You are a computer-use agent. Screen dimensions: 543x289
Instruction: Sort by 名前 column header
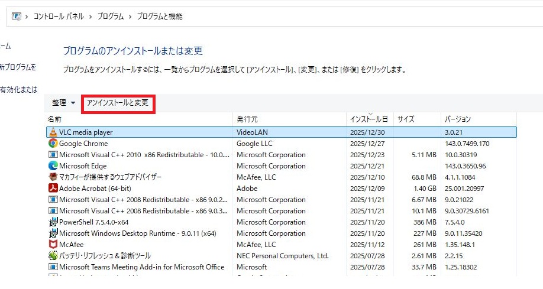click(55, 119)
